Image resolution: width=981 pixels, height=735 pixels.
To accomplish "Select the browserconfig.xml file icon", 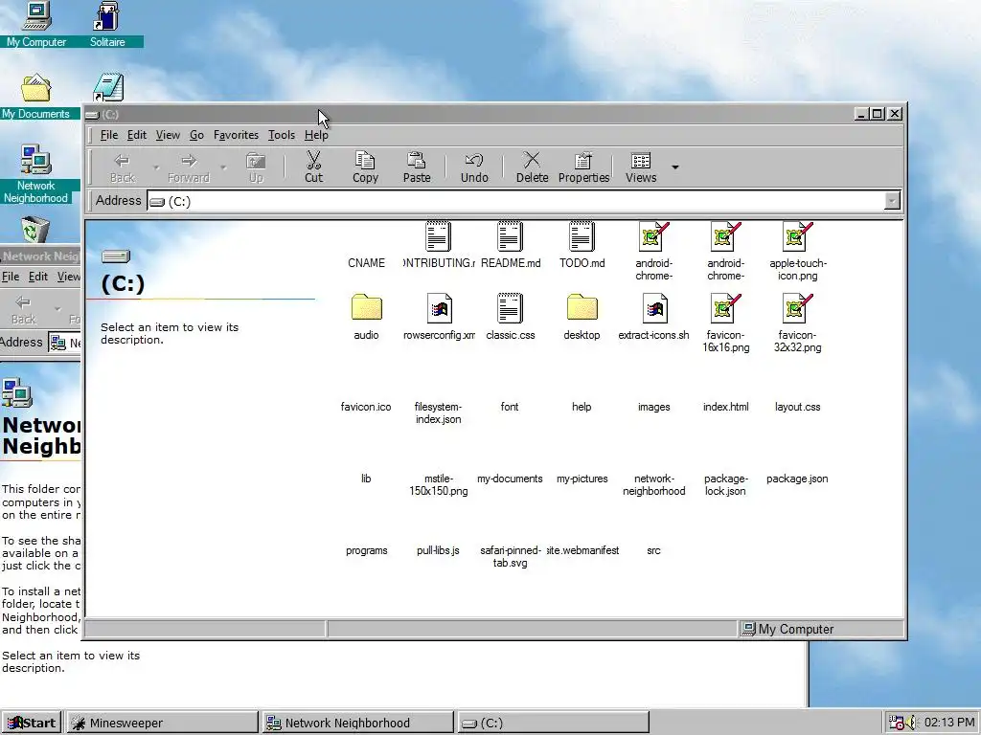I will [438, 307].
